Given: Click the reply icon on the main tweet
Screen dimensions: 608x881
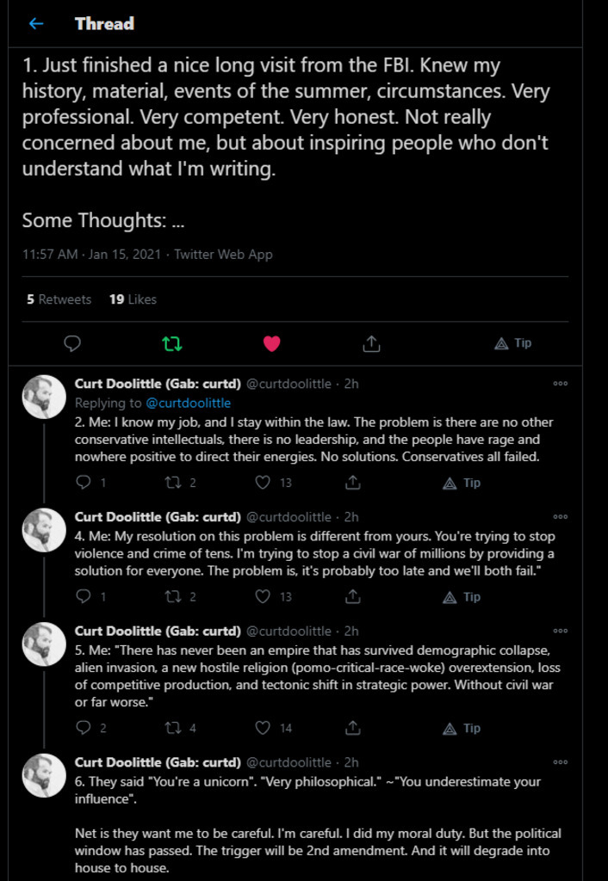Looking at the screenshot, I should coord(72,343).
